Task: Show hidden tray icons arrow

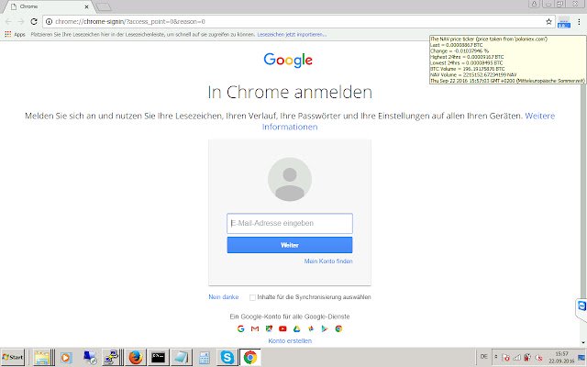Action: [495, 357]
